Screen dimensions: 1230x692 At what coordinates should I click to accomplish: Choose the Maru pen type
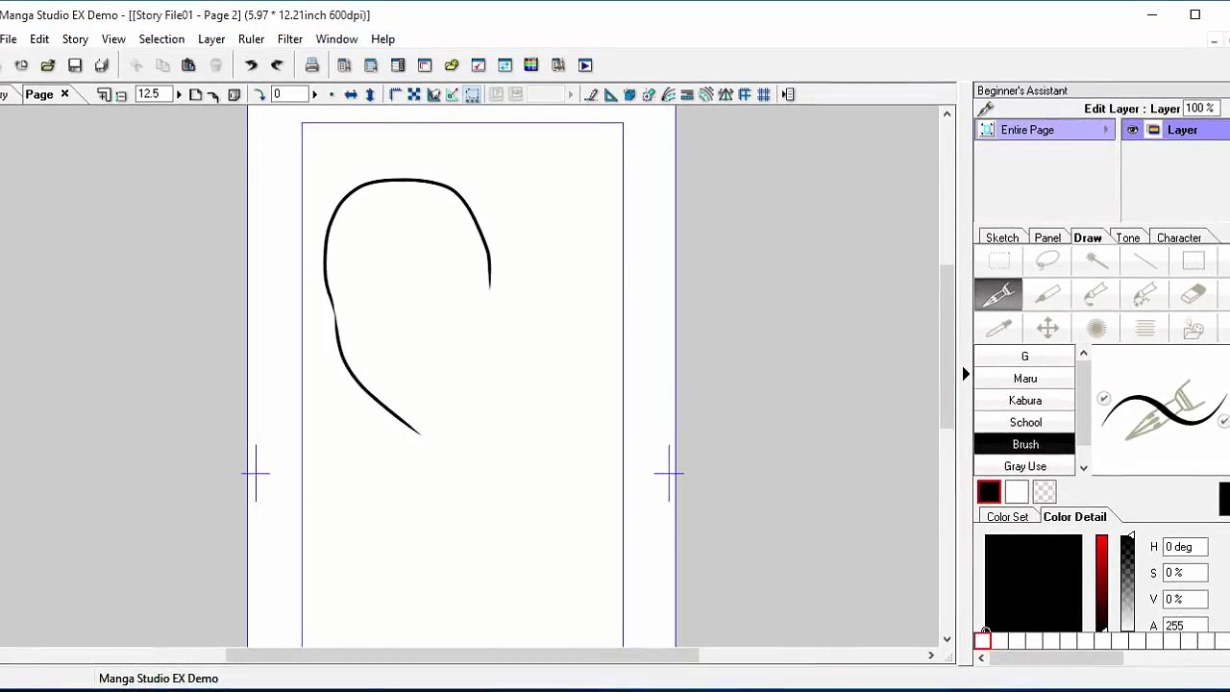coord(1025,379)
